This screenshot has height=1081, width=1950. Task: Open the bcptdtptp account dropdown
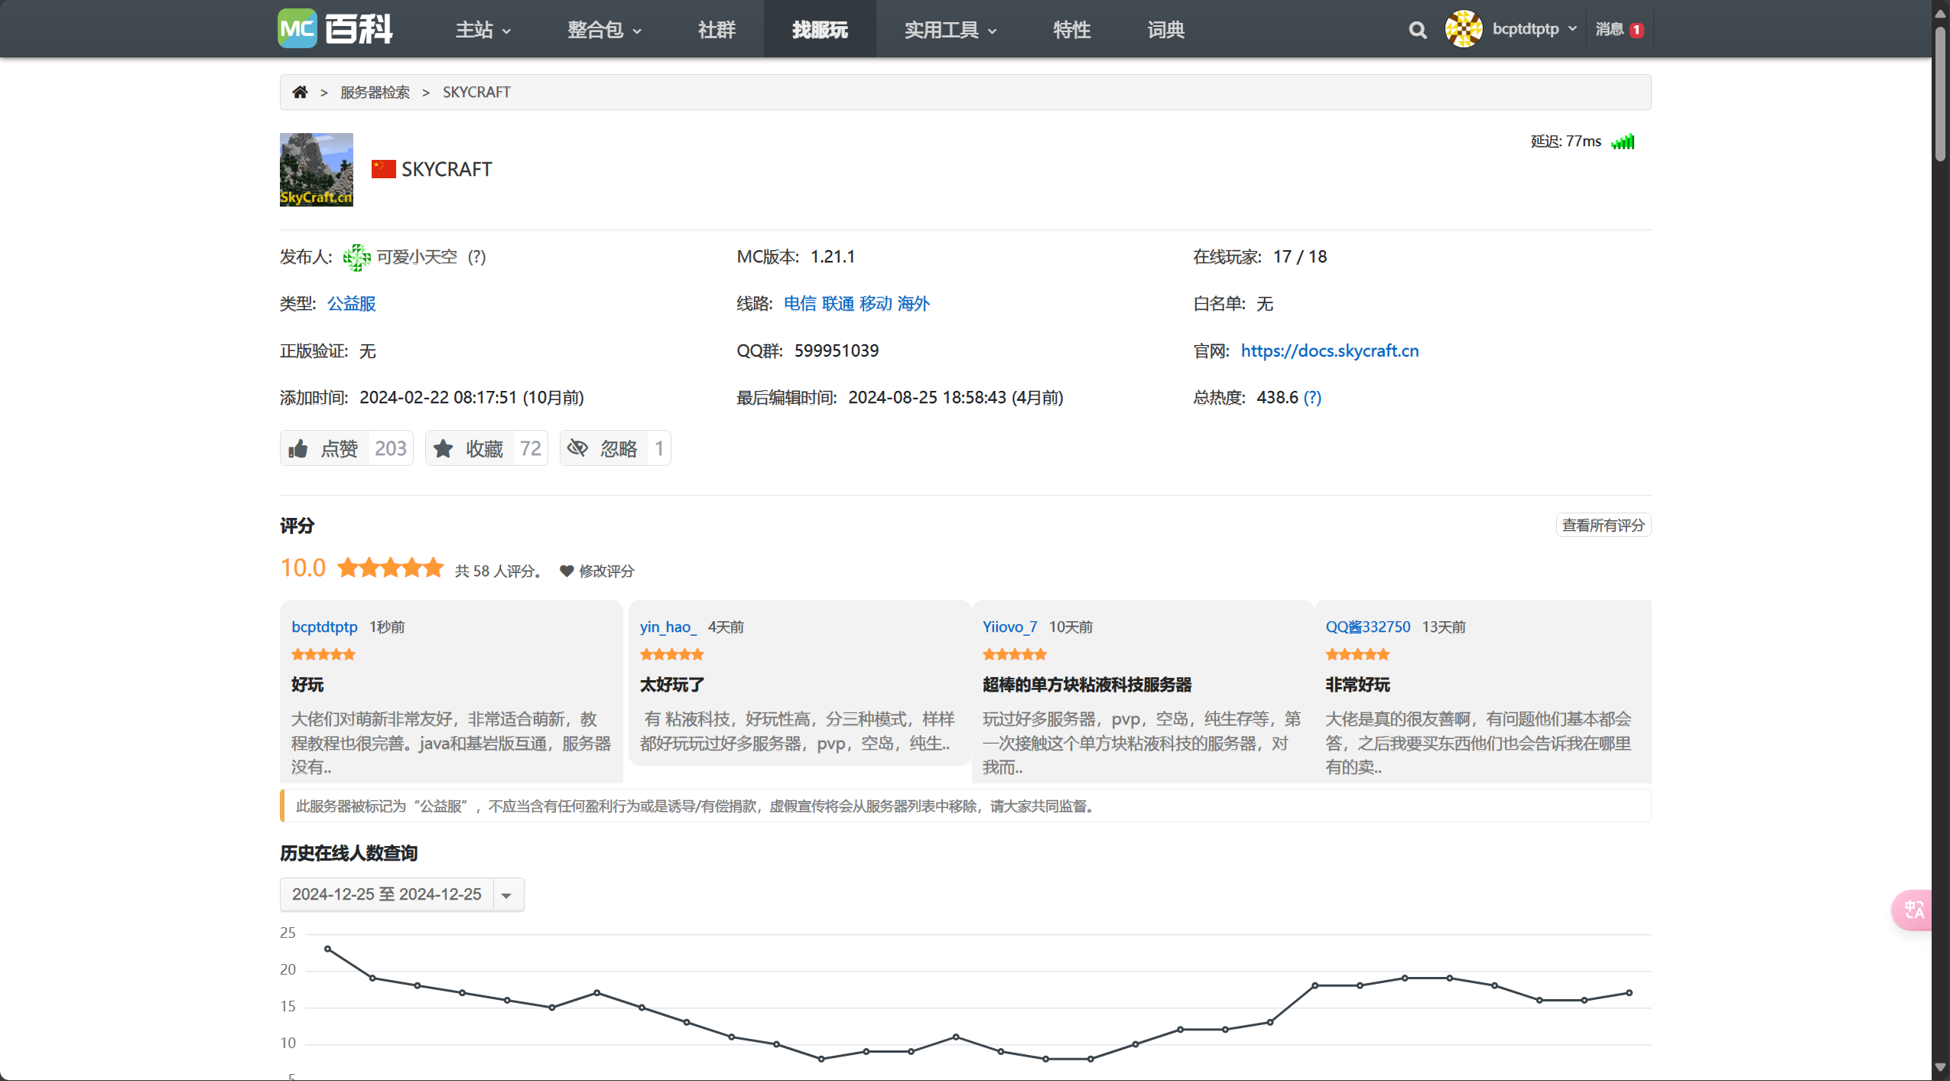coord(1535,29)
